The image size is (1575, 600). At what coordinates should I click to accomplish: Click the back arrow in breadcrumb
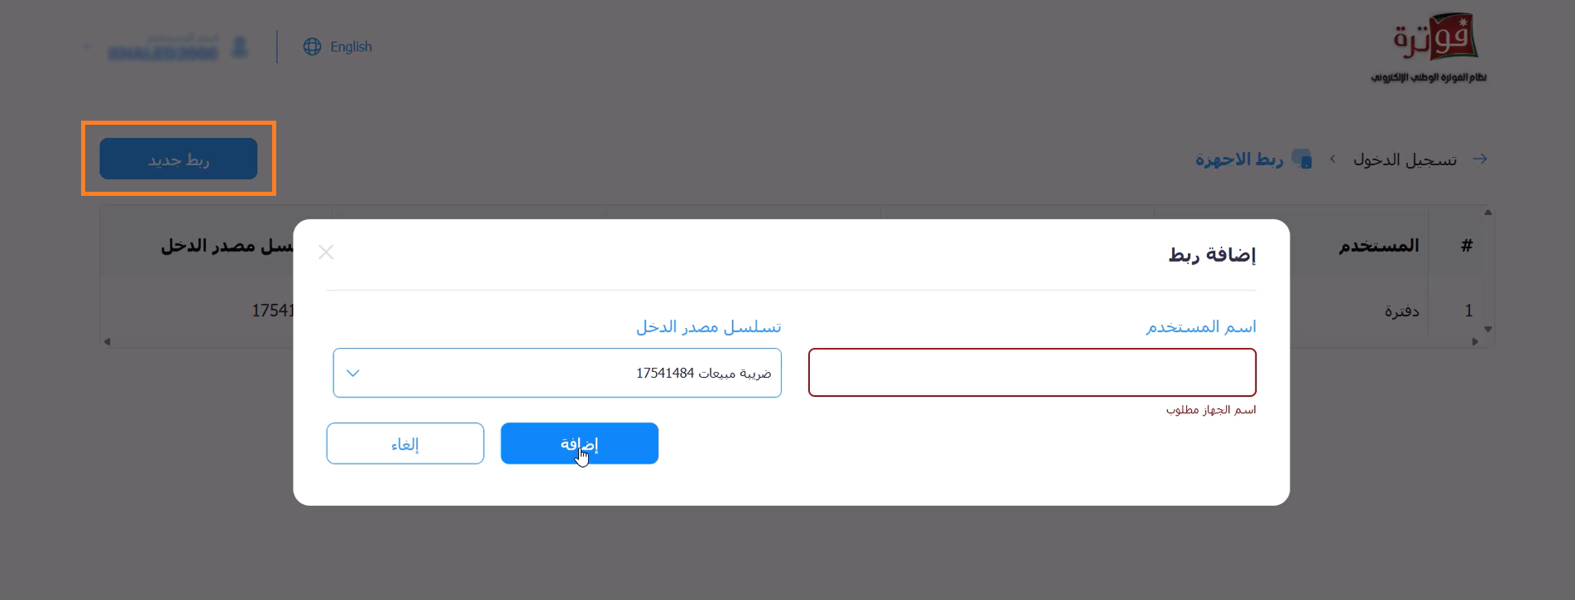point(1480,159)
